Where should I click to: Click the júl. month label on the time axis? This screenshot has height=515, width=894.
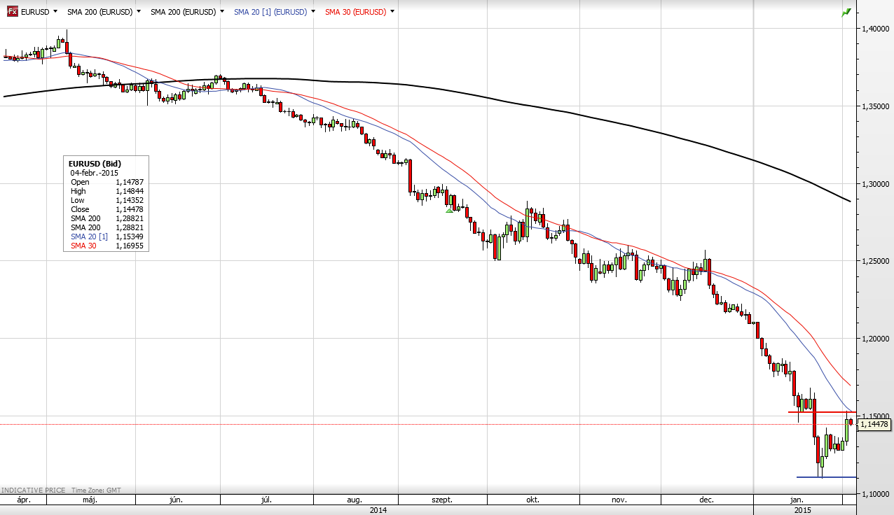266,500
